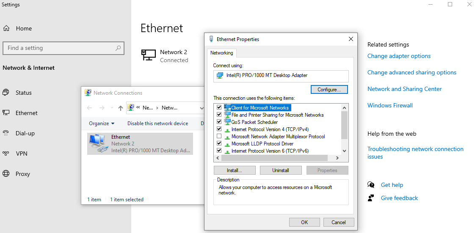Image resolution: width=475 pixels, height=233 pixels.
Task: Click the Find a setting search box
Action: [x=59, y=48]
